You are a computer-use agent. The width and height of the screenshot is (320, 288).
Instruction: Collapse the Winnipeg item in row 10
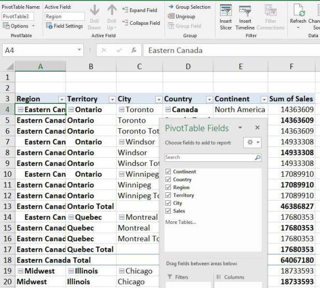[x=122, y=174]
